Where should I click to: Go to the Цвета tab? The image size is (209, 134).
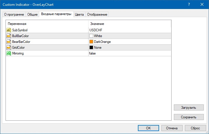(x=79, y=15)
